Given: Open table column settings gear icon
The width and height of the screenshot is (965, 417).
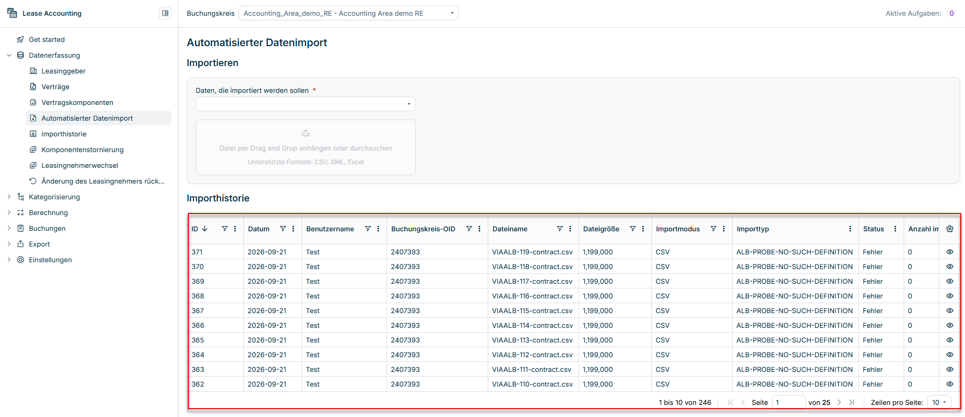Looking at the screenshot, I should (950, 229).
